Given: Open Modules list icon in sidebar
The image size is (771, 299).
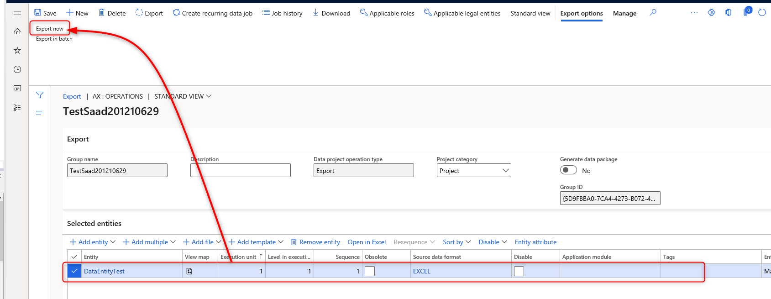Looking at the screenshot, I should click(17, 108).
